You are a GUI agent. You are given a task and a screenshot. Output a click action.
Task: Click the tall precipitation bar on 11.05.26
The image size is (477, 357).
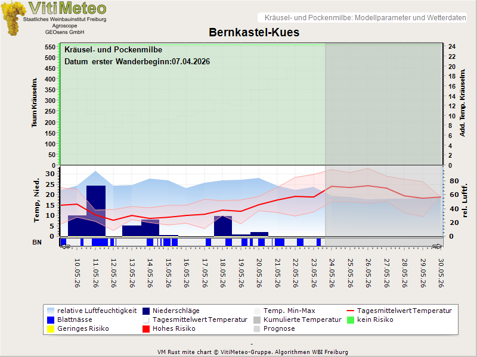[x=96, y=211]
